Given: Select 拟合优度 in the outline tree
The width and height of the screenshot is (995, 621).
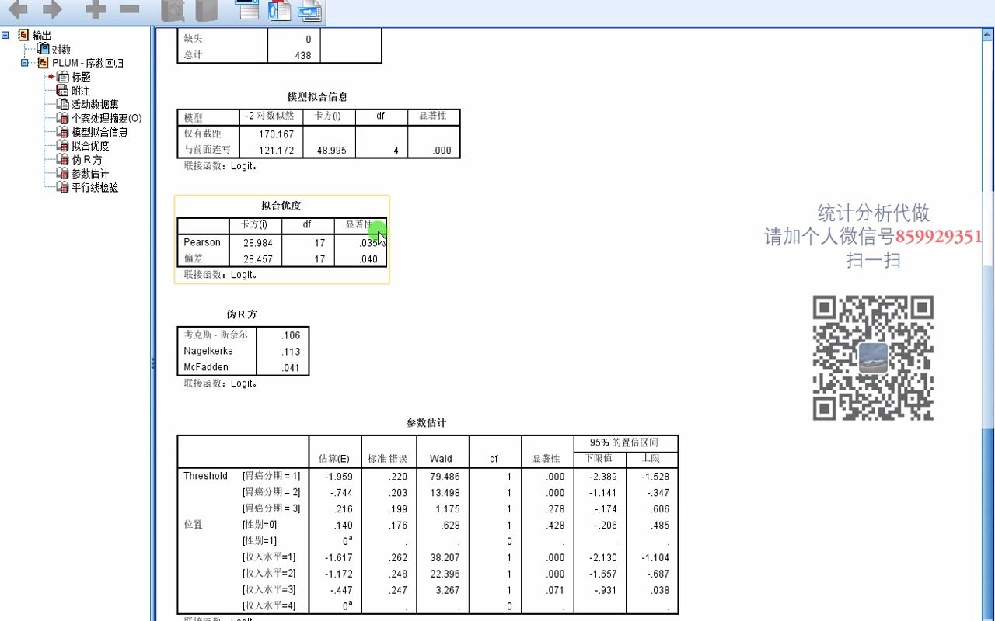Looking at the screenshot, I should [x=90, y=146].
